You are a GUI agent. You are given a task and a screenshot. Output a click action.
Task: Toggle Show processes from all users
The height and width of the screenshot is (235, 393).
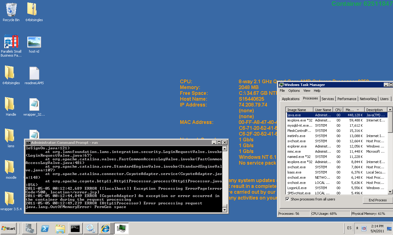point(288,199)
